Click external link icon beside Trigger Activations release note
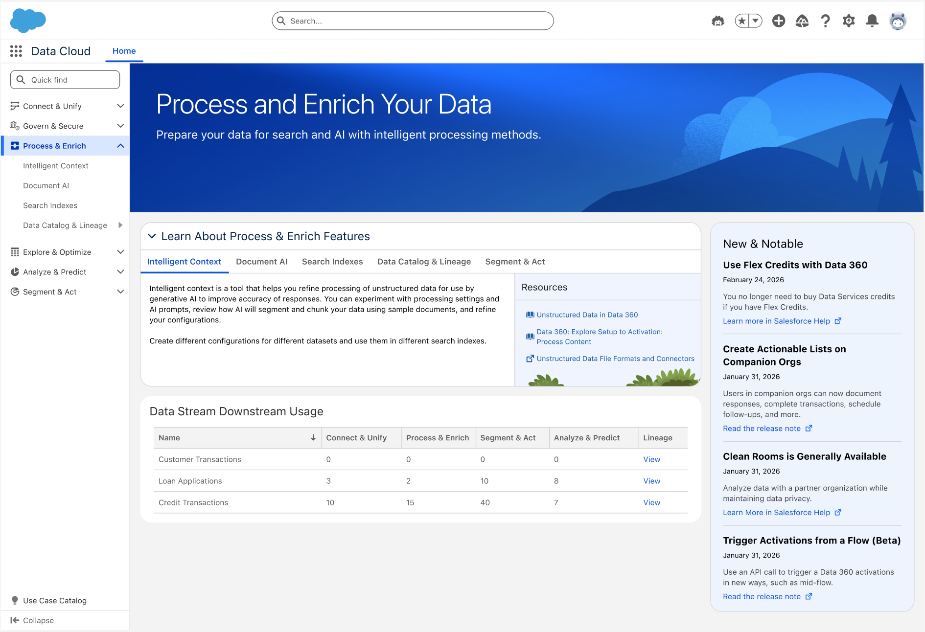Viewport: 925px width, 632px height. pyautogui.click(x=809, y=596)
